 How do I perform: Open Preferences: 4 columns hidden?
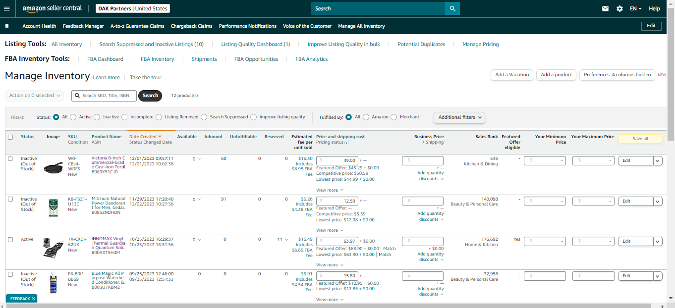point(617,75)
